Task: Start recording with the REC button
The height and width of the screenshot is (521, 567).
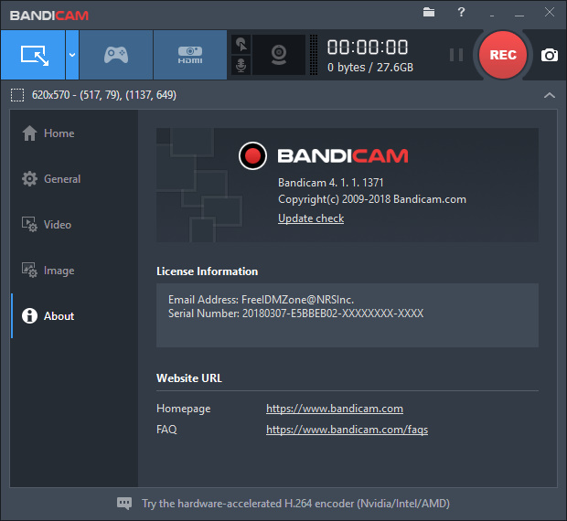Action: 503,55
